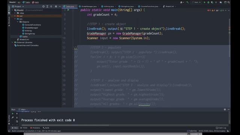Collapse the Objects package

tap(18, 22)
